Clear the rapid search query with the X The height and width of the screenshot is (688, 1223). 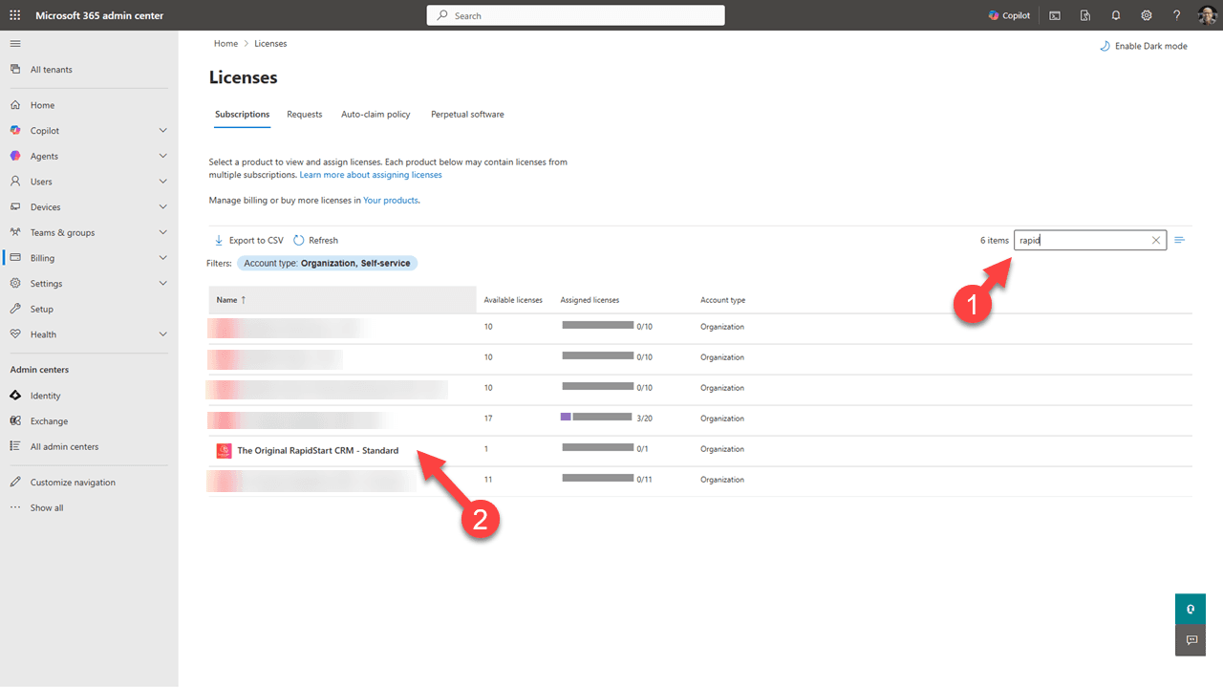pyautogui.click(x=1156, y=240)
